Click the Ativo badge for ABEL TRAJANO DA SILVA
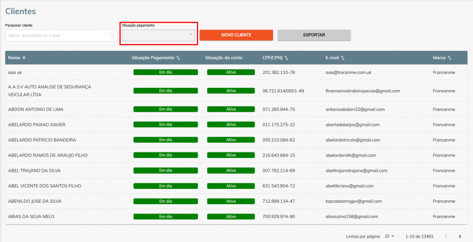 (x=231, y=170)
